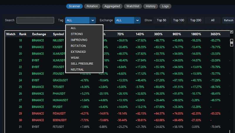Click -85.27% 365D value for NILUSDT
Viewport: 235px width, 133px height.
pyautogui.click(x=215, y=40)
